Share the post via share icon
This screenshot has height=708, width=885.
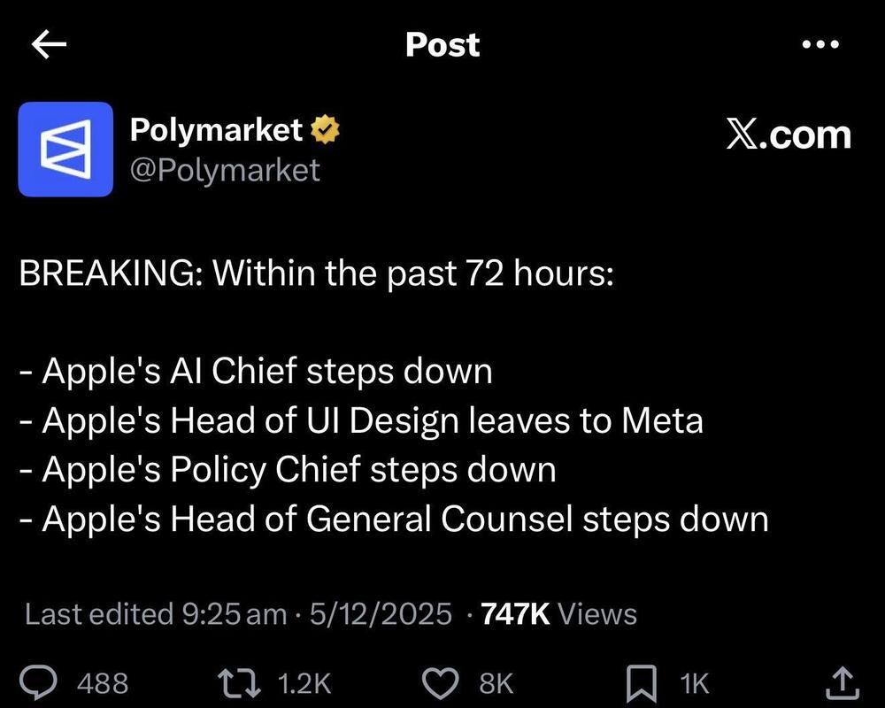(x=842, y=681)
